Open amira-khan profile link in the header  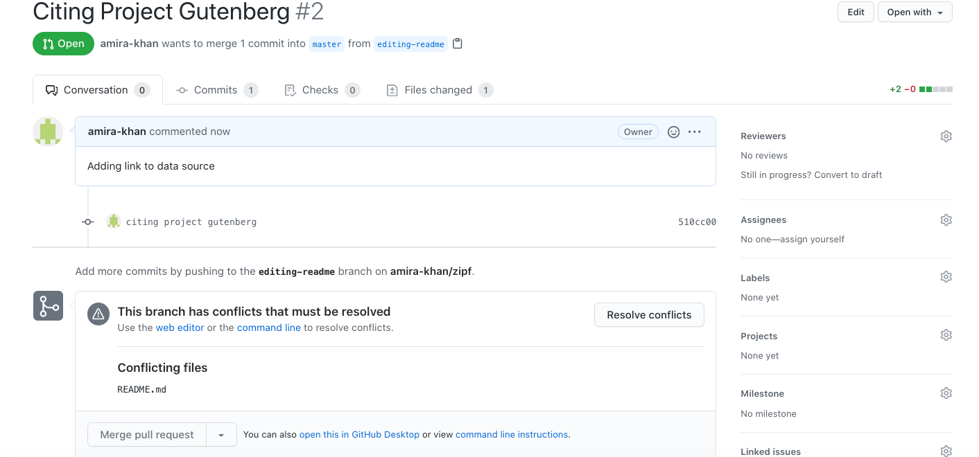[129, 44]
